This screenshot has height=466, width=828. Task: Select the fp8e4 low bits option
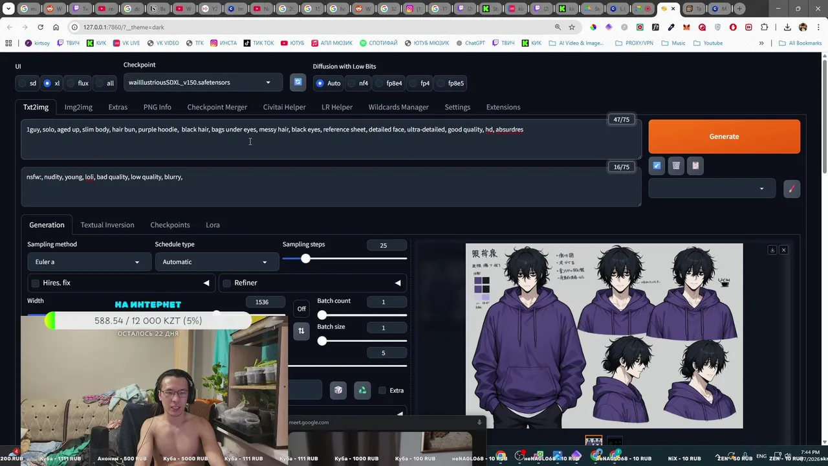pos(379,83)
